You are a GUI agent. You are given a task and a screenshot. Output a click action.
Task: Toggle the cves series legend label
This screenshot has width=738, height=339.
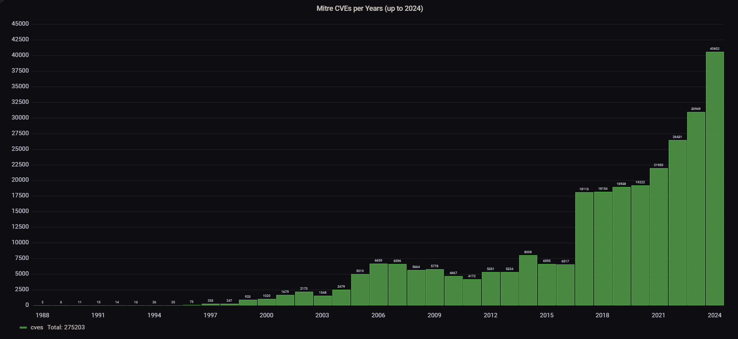pyautogui.click(x=37, y=327)
